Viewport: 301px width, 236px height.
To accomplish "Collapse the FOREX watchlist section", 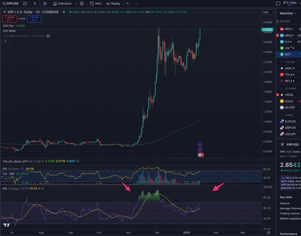I will [x=282, y=115].
